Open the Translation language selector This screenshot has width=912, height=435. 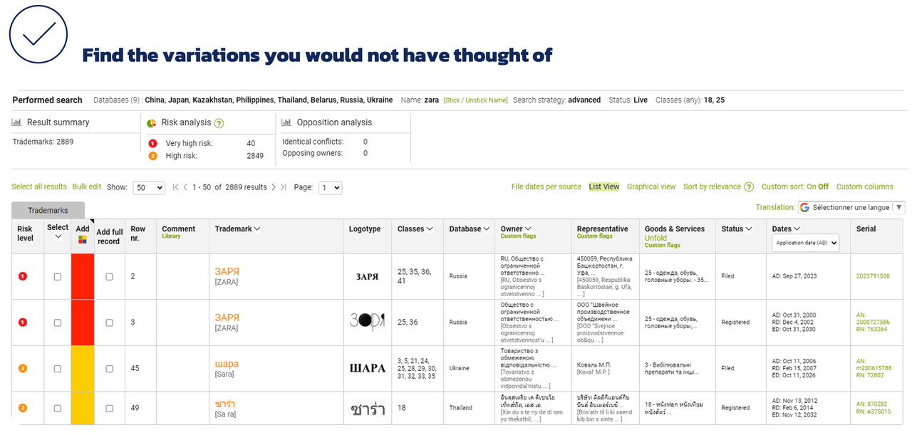pyautogui.click(x=851, y=207)
